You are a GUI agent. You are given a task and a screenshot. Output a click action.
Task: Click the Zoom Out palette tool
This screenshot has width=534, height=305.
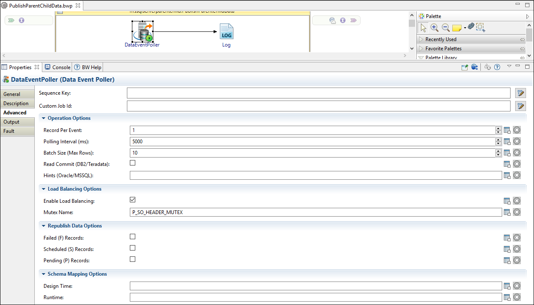click(446, 28)
